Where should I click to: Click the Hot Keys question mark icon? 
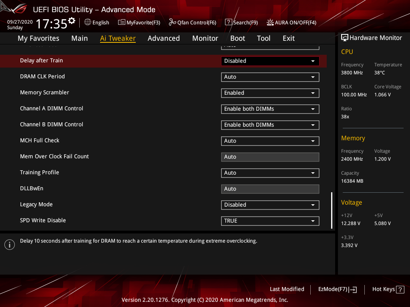(x=400, y=289)
